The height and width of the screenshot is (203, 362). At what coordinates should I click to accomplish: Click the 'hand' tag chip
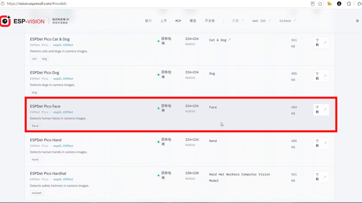coord(35,159)
